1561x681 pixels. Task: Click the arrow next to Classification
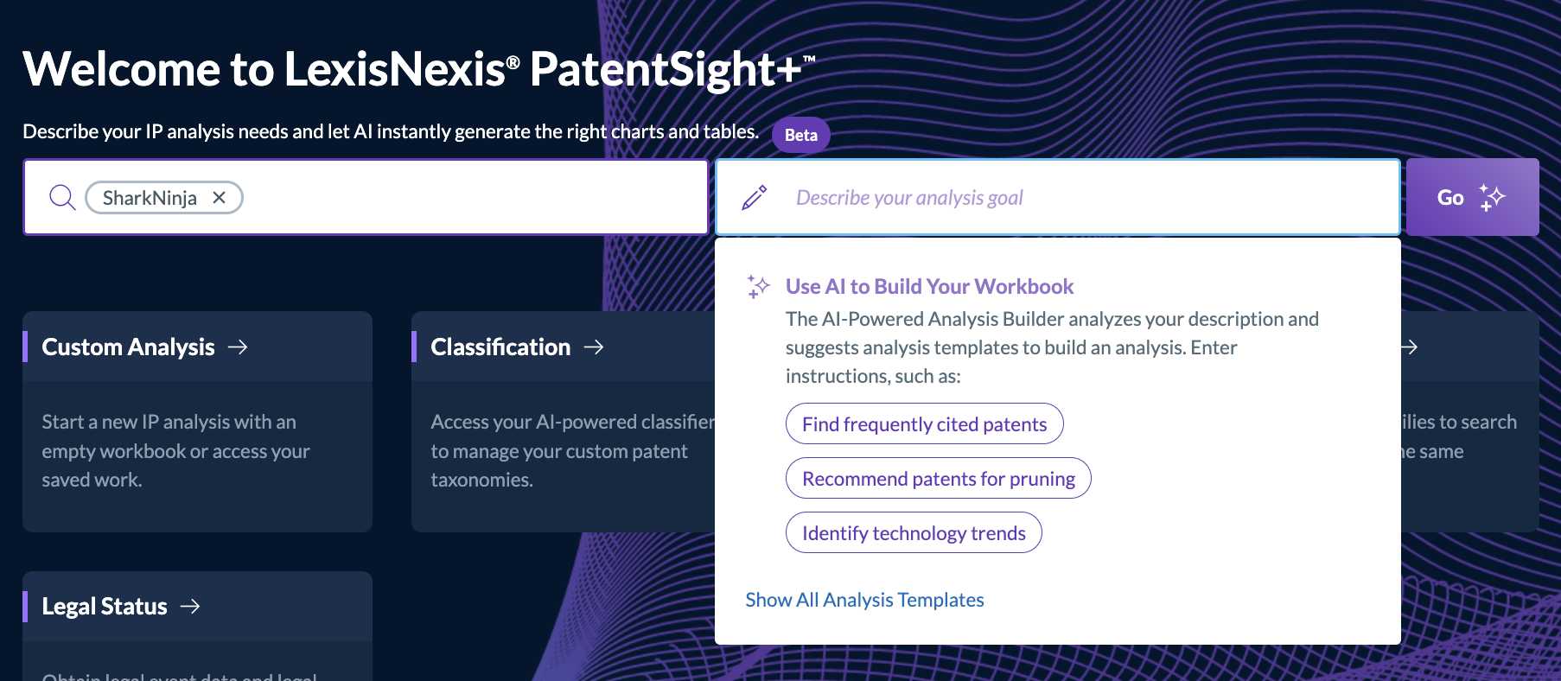[x=594, y=347]
